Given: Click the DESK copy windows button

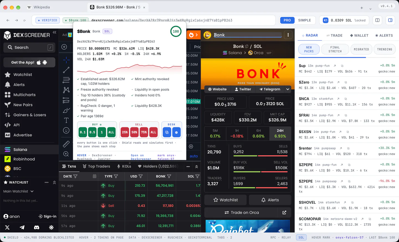Looking at the screenshot, I should pyautogui.click(x=167, y=132).
